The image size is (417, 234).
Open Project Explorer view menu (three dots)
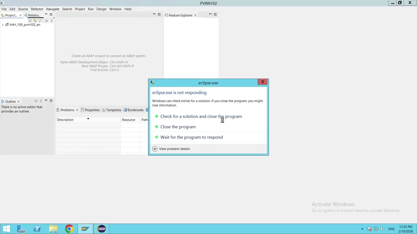point(51,20)
